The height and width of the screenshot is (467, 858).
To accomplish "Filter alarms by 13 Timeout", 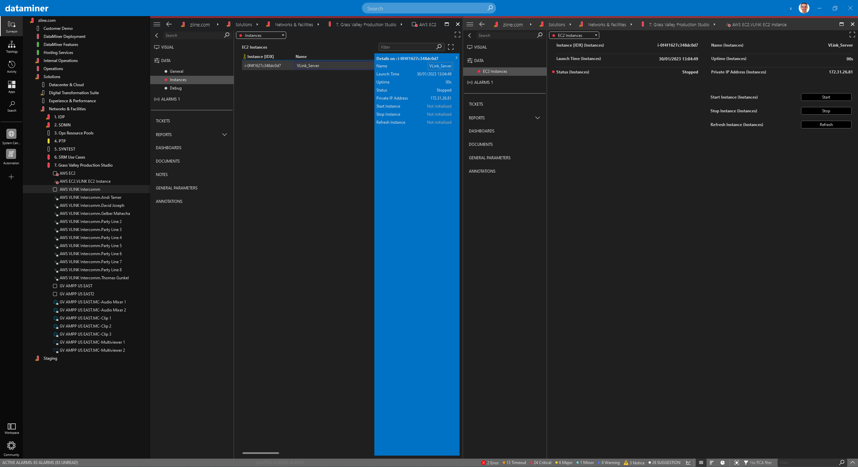I will 514,463.
